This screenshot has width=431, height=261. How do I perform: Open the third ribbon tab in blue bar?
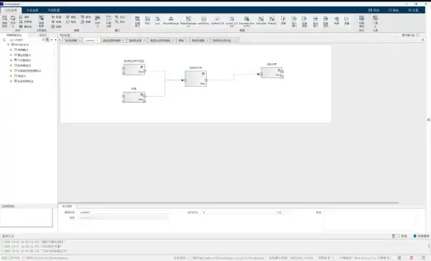tap(54, 10)
